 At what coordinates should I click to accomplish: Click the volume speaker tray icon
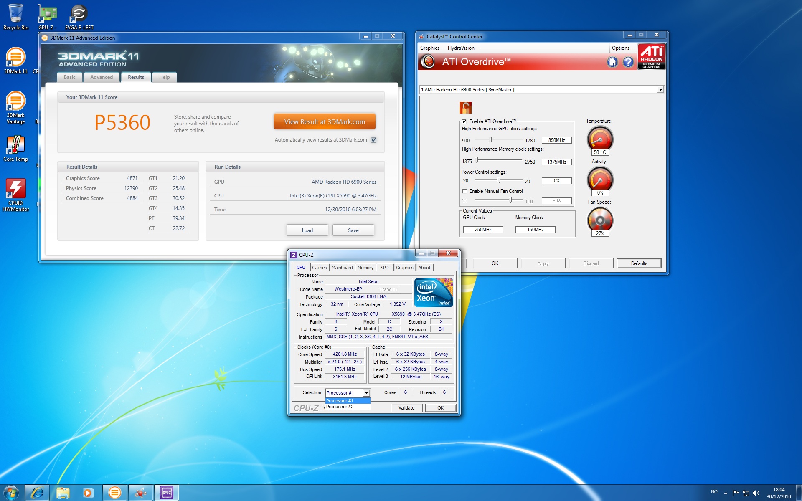point(756,493)
